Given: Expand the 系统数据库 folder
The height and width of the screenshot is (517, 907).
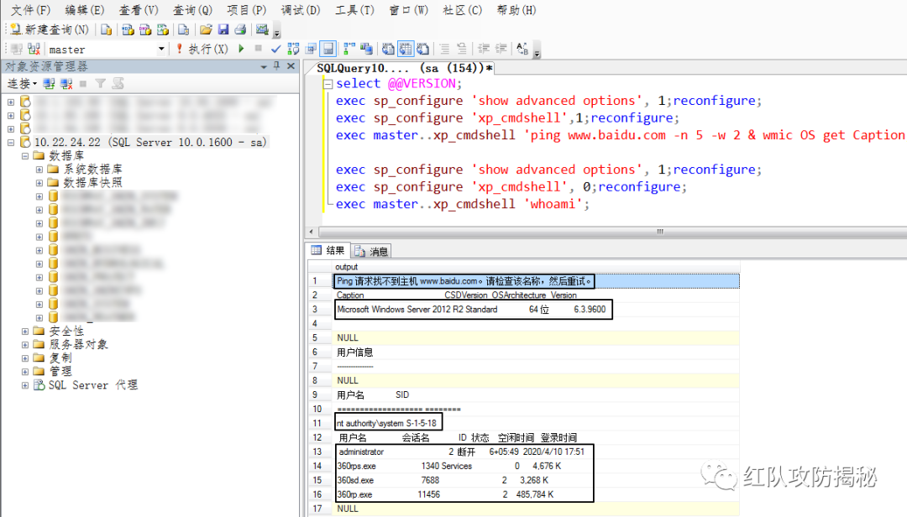Looking at the screenshot, I should tap(39, 170).
